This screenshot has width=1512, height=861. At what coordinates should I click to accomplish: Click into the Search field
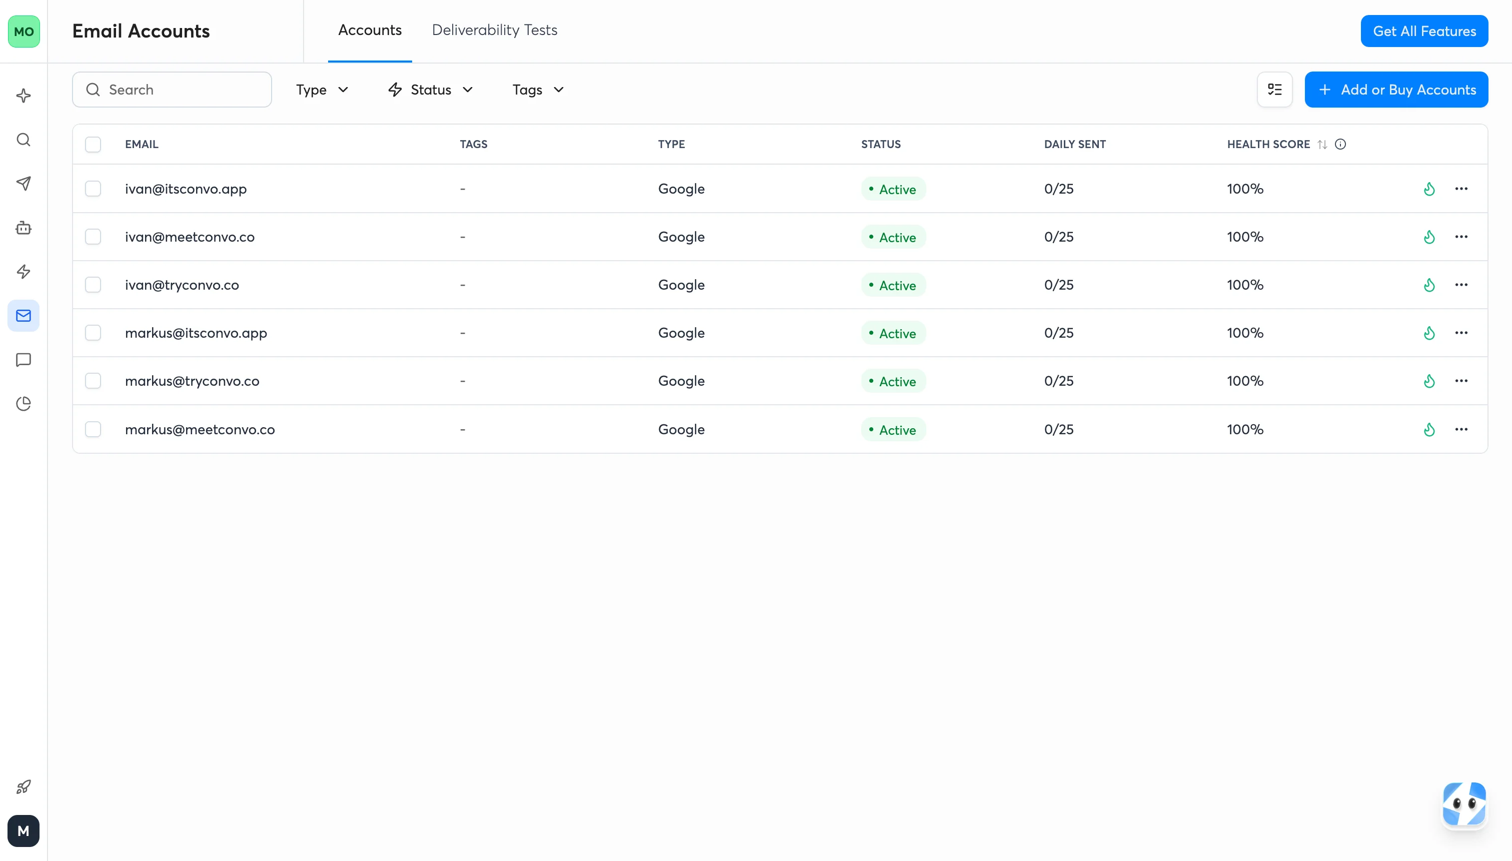pos(172,90)
